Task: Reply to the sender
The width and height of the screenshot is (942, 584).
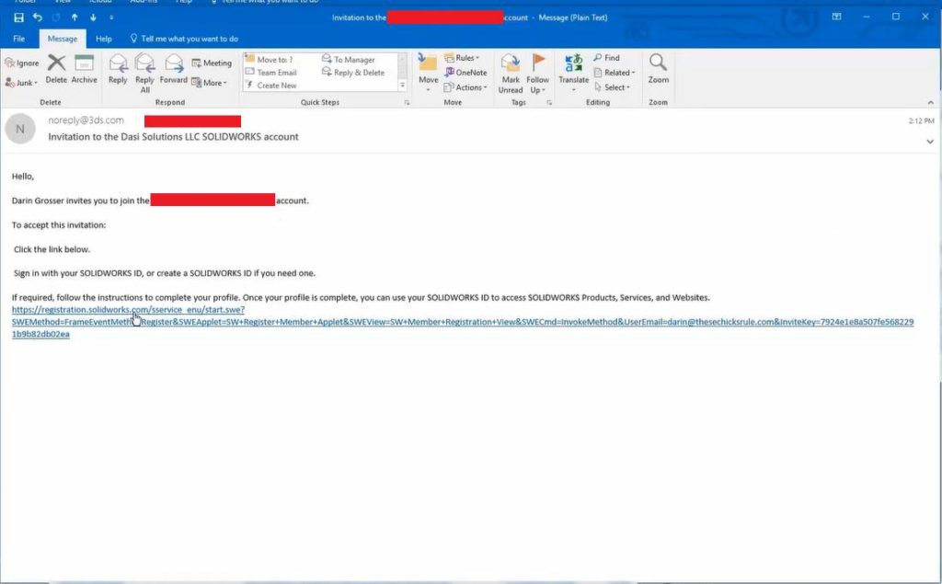Action: 118,69
